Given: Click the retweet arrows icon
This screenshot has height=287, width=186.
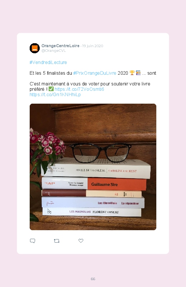Looking at the screenshot, I should [x=57, y=241].
